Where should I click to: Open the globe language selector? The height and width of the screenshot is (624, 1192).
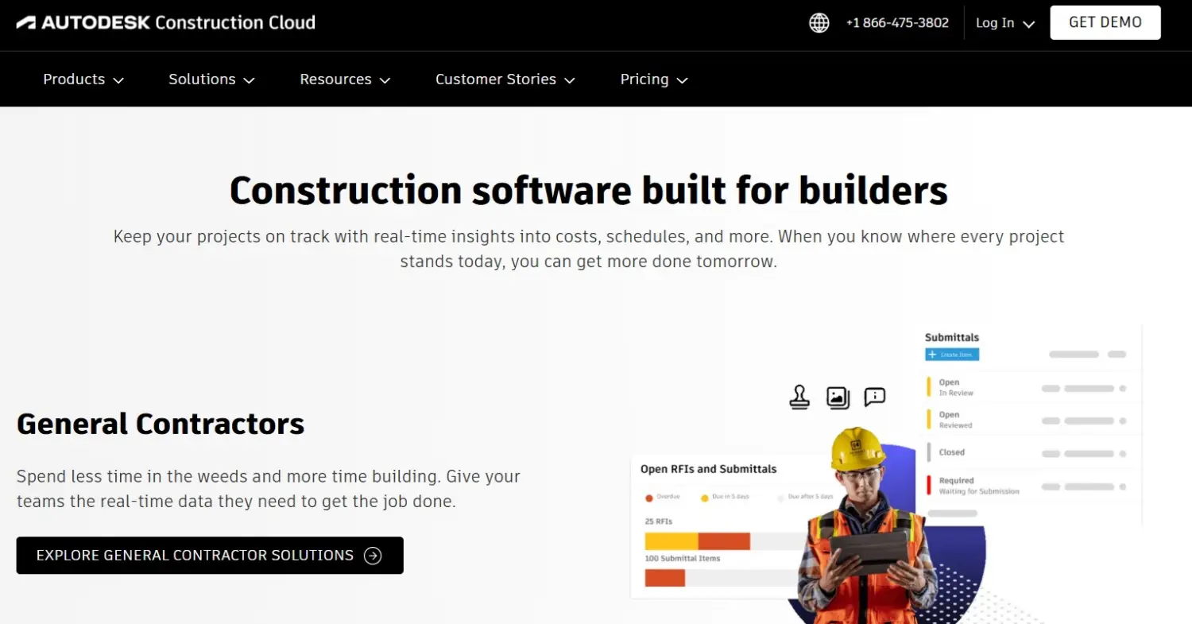click(819, 22)
